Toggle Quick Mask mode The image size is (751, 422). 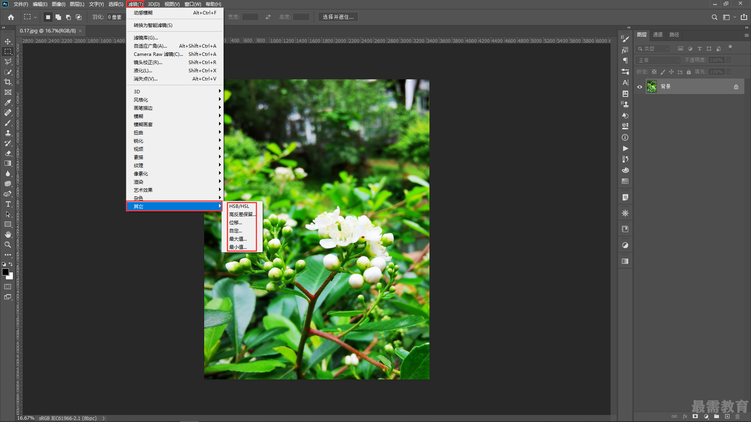8,286
